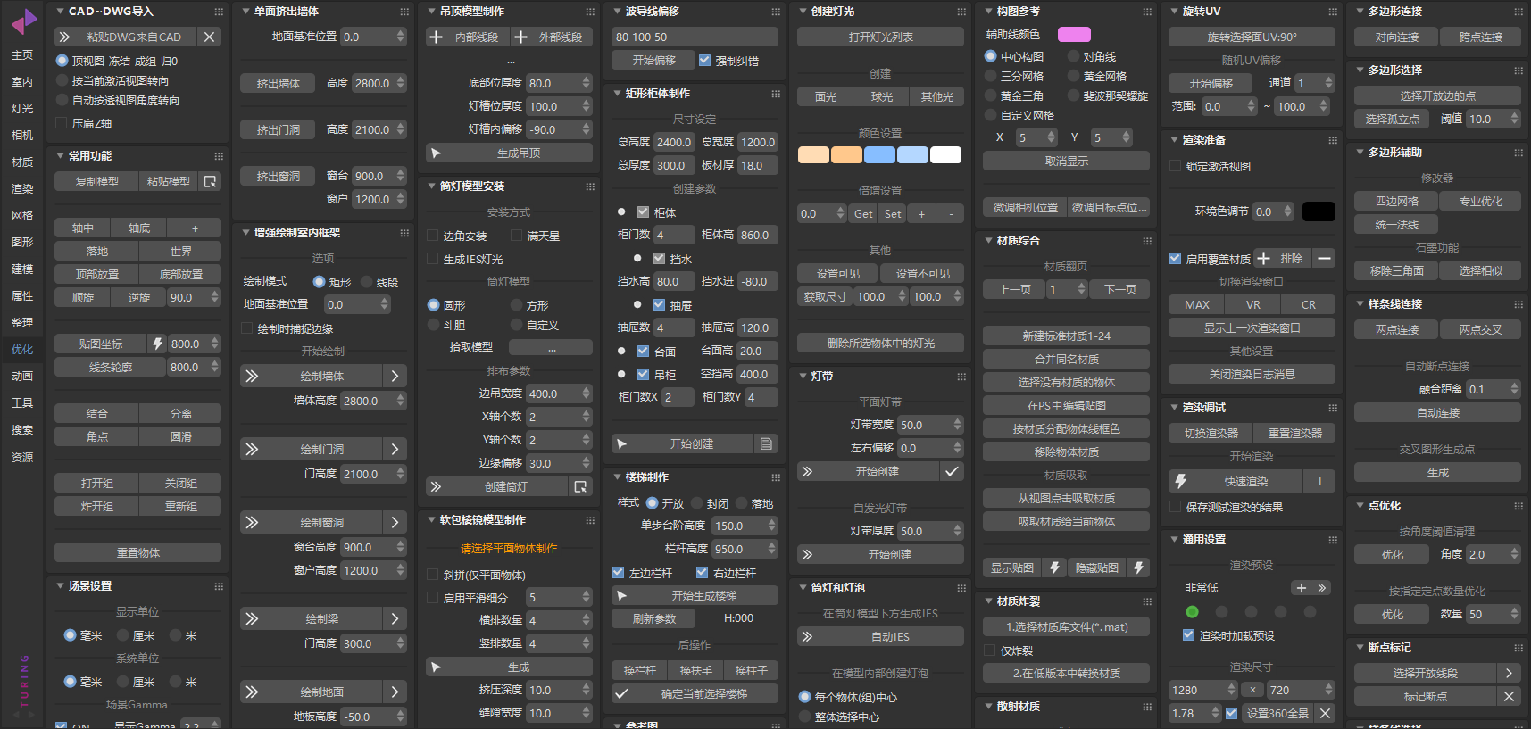The width and height of the screenshot is (1531, 729).
Task: Collapse the 旋转UV panel
Action: pyautogui.click(x=1174, y=12)
